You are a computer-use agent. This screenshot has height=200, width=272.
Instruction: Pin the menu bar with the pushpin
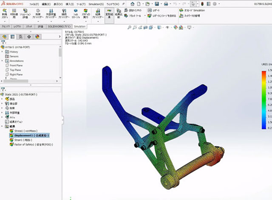click(x=123, y=4)
